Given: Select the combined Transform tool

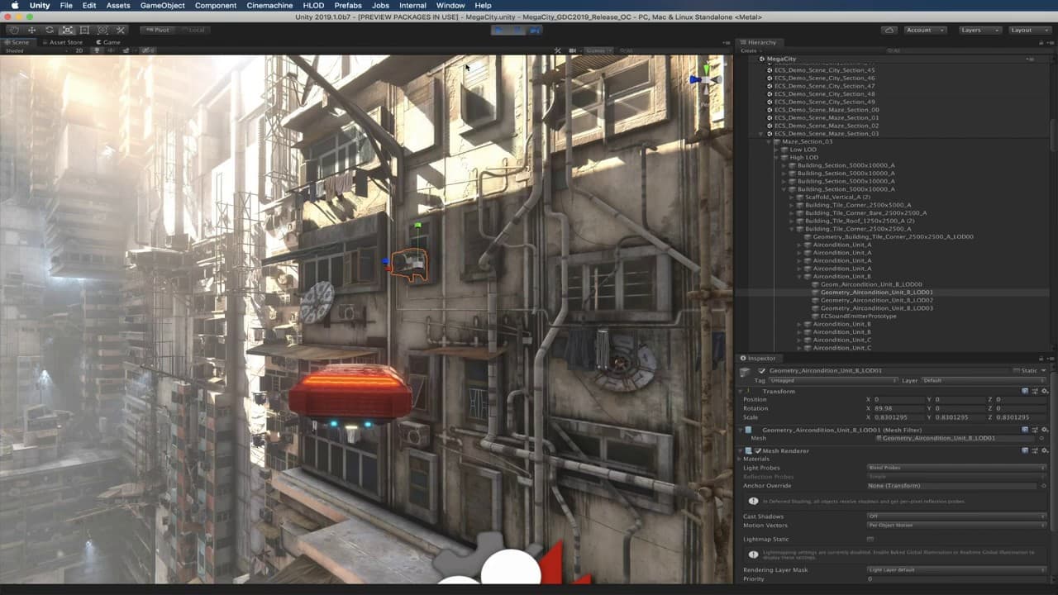Looking at the screenshot, I should (102, 31).
